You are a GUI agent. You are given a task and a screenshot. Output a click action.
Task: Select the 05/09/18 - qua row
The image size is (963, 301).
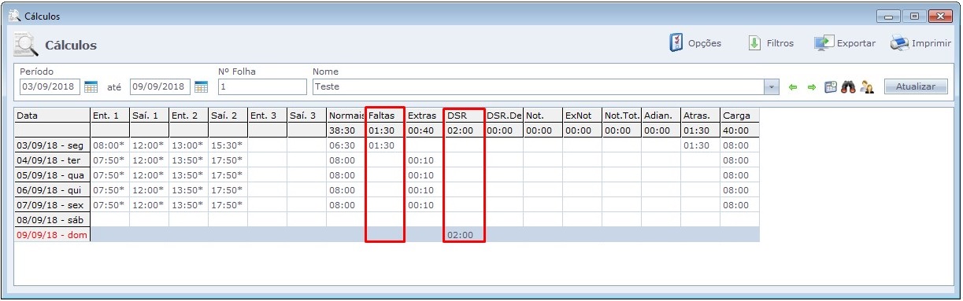point(387,175)
